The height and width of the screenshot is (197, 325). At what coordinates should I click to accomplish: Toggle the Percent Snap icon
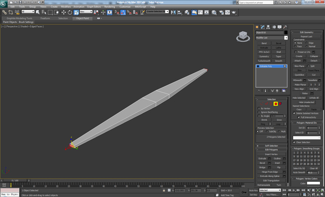point(129,12)
